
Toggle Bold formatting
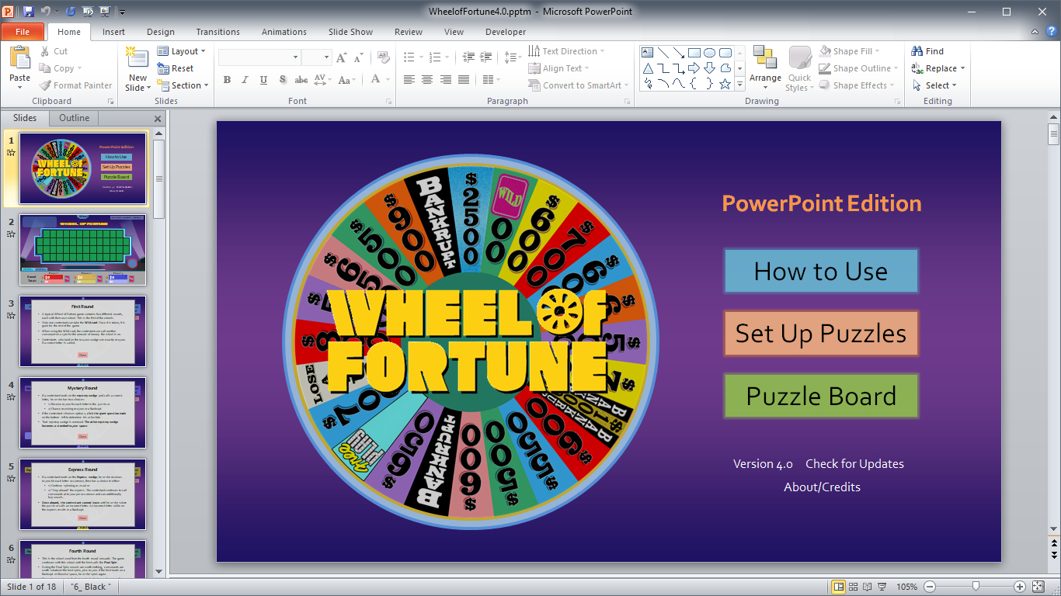tap(227, 80)
